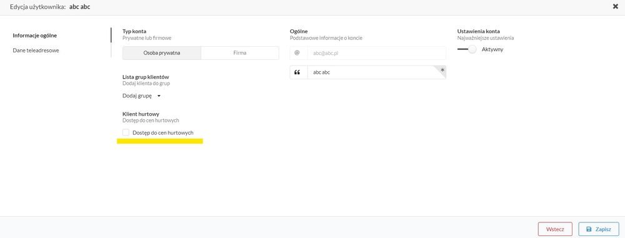The image size is (625, 238).
Task: Enable Dostęp do cen hurtowych checkbox
Action: 126,132
